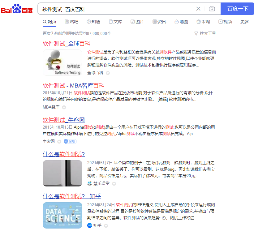The height and width of the screenshot is (231, 254).
Task: Open result 软件测试_全球百科
Action: tap(67, 44)
